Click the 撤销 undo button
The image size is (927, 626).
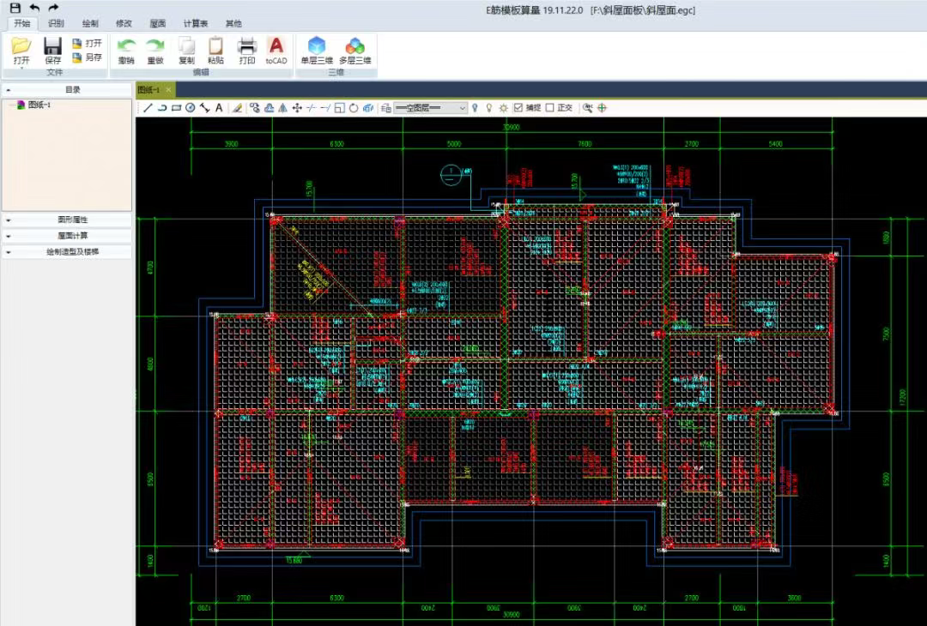point(126,50)
